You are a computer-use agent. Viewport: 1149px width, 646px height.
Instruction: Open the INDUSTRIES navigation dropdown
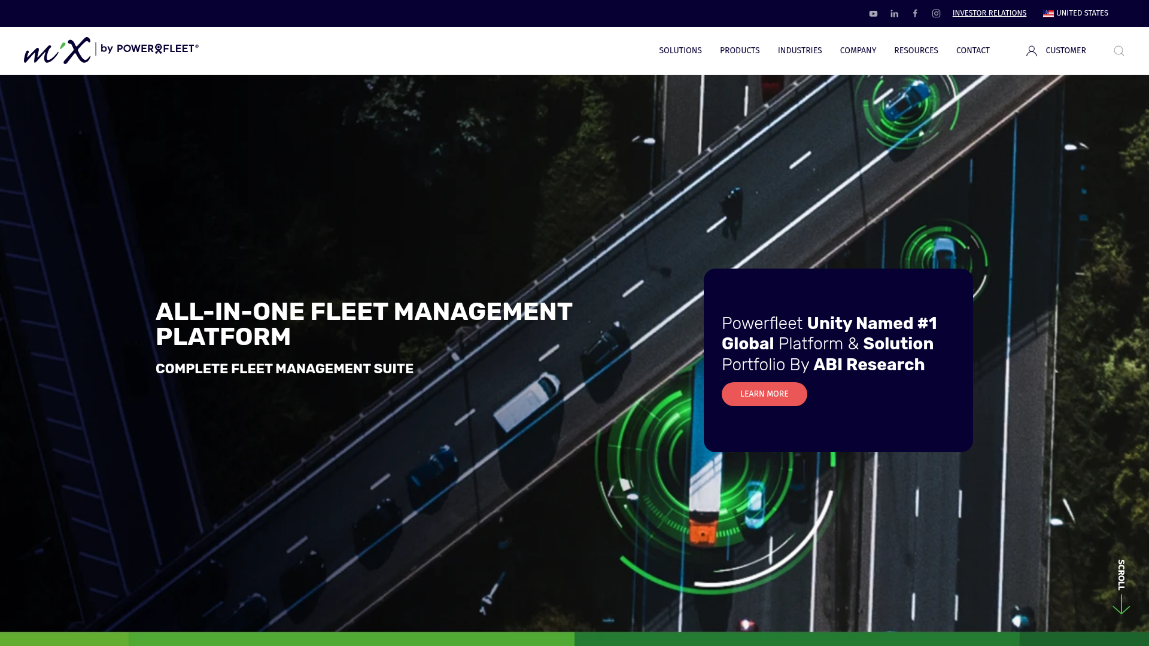point(800,50)
